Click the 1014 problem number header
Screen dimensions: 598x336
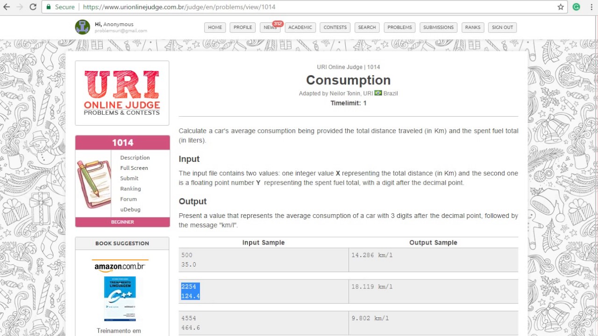[122, 143]
